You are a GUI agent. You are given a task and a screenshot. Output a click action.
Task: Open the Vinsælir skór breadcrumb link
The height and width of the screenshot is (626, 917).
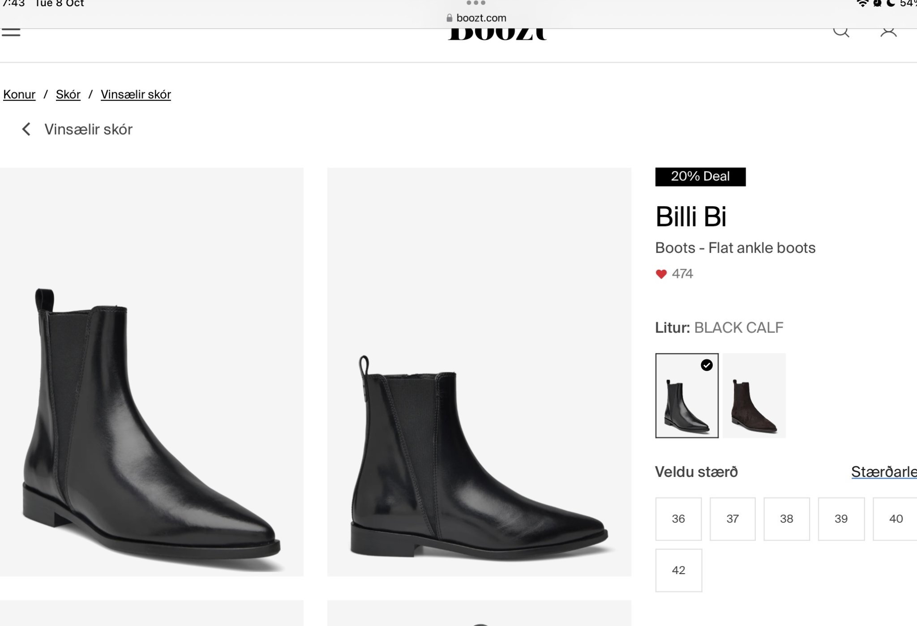click(x=136, y=94)
